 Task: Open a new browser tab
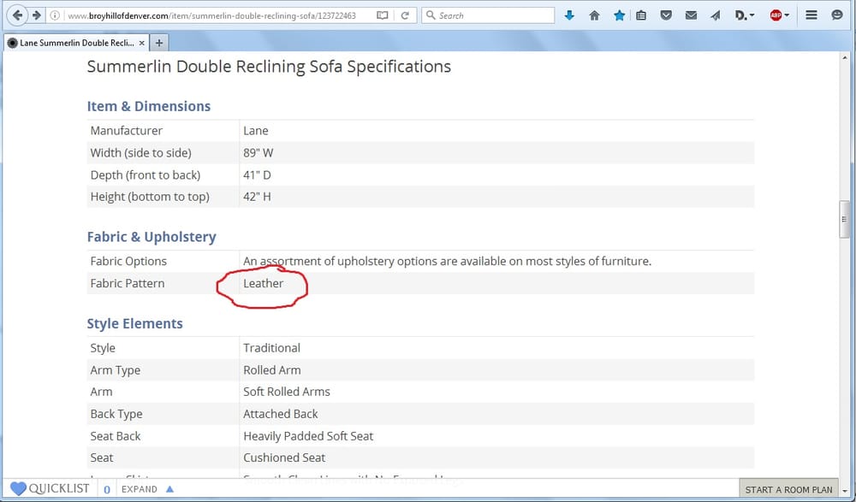coord(159,43)
